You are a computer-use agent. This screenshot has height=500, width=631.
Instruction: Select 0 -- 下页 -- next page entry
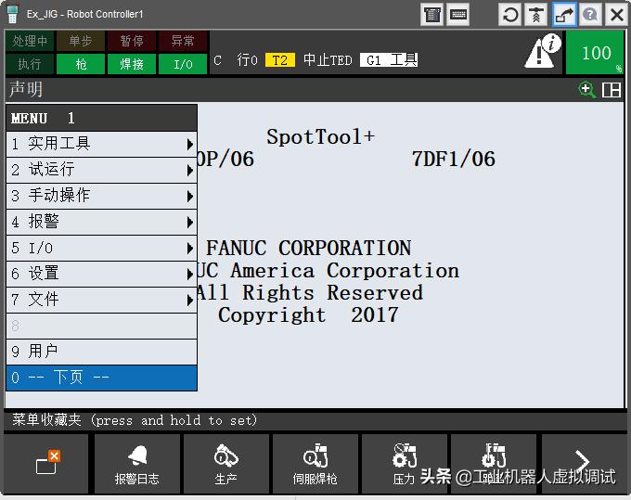coord(102,378)
